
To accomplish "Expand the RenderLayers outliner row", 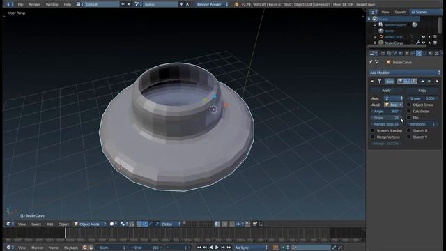I will pyautogui.click(x=375, y=25).
